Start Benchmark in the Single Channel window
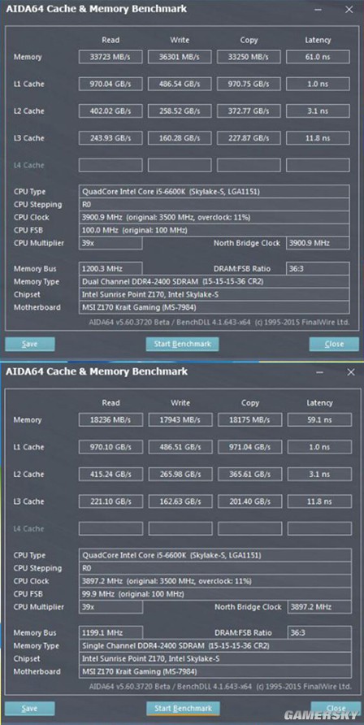The image size is (364, 725). tap(183, 709)
